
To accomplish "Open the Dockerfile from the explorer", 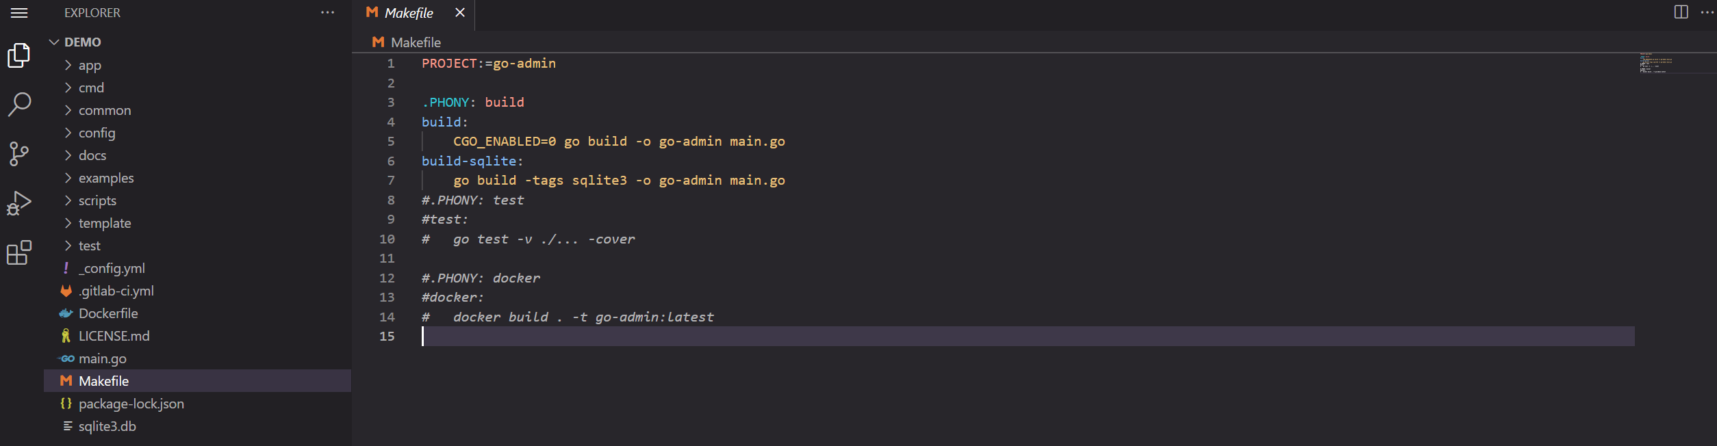I will (x=108, y=314).
